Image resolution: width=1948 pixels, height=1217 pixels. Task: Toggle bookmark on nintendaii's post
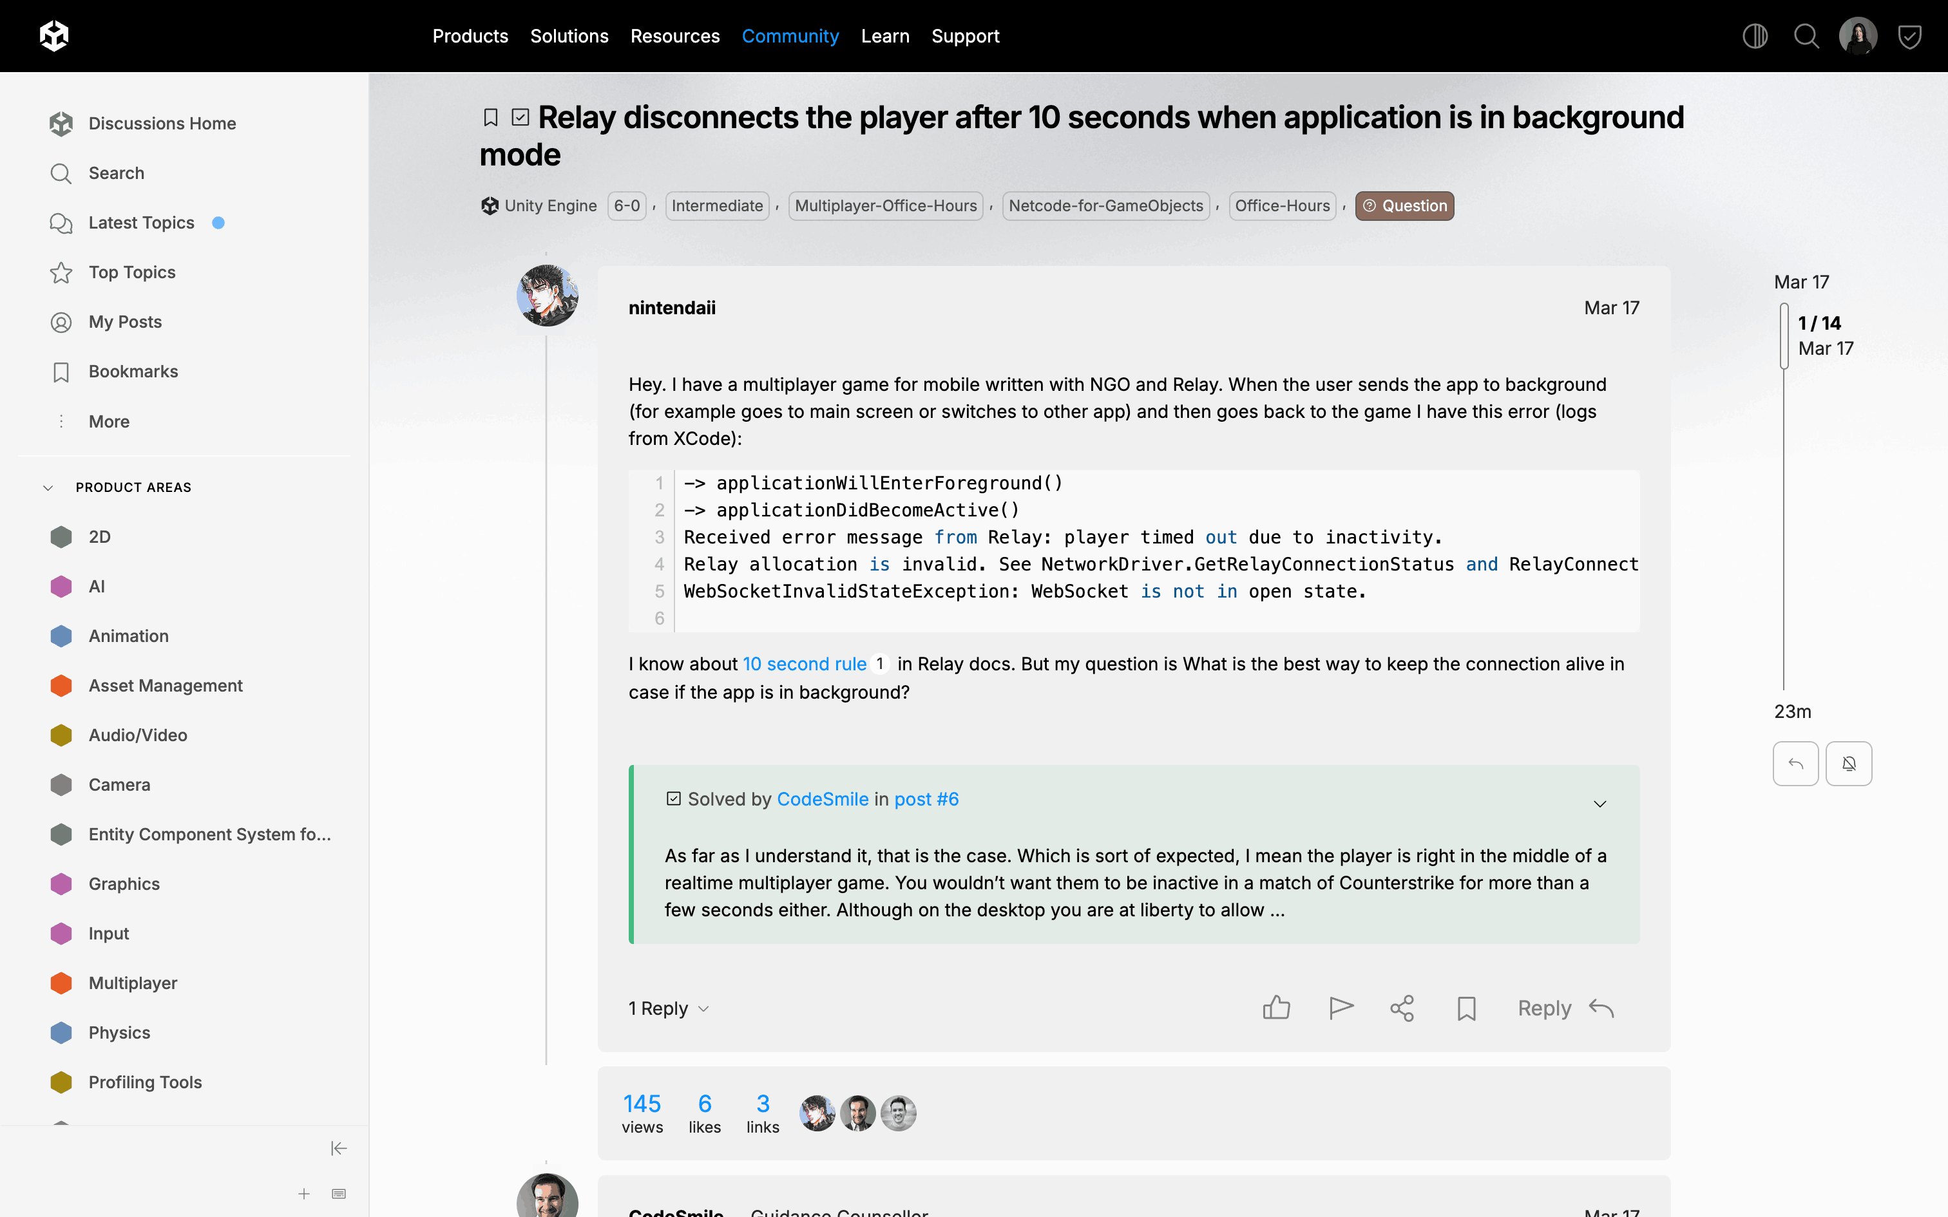(1466, 1008)
